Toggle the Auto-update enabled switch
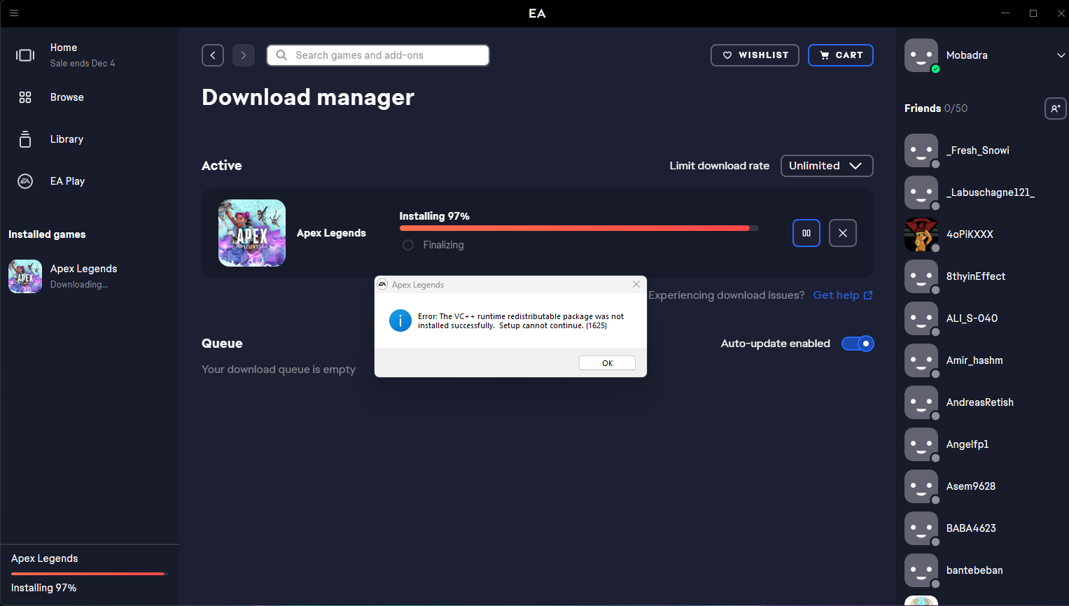1069x606 pixels. [858, 344]
